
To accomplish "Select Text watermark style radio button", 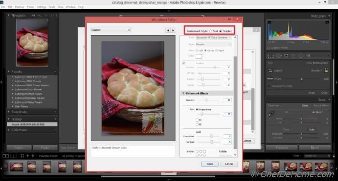I will tap(210, 31).
